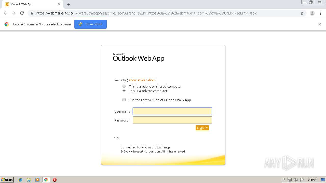The height and width of the screenshot is (183, 326).
Task: Select public or shared computer option
Action: click(x=124, y=86)
